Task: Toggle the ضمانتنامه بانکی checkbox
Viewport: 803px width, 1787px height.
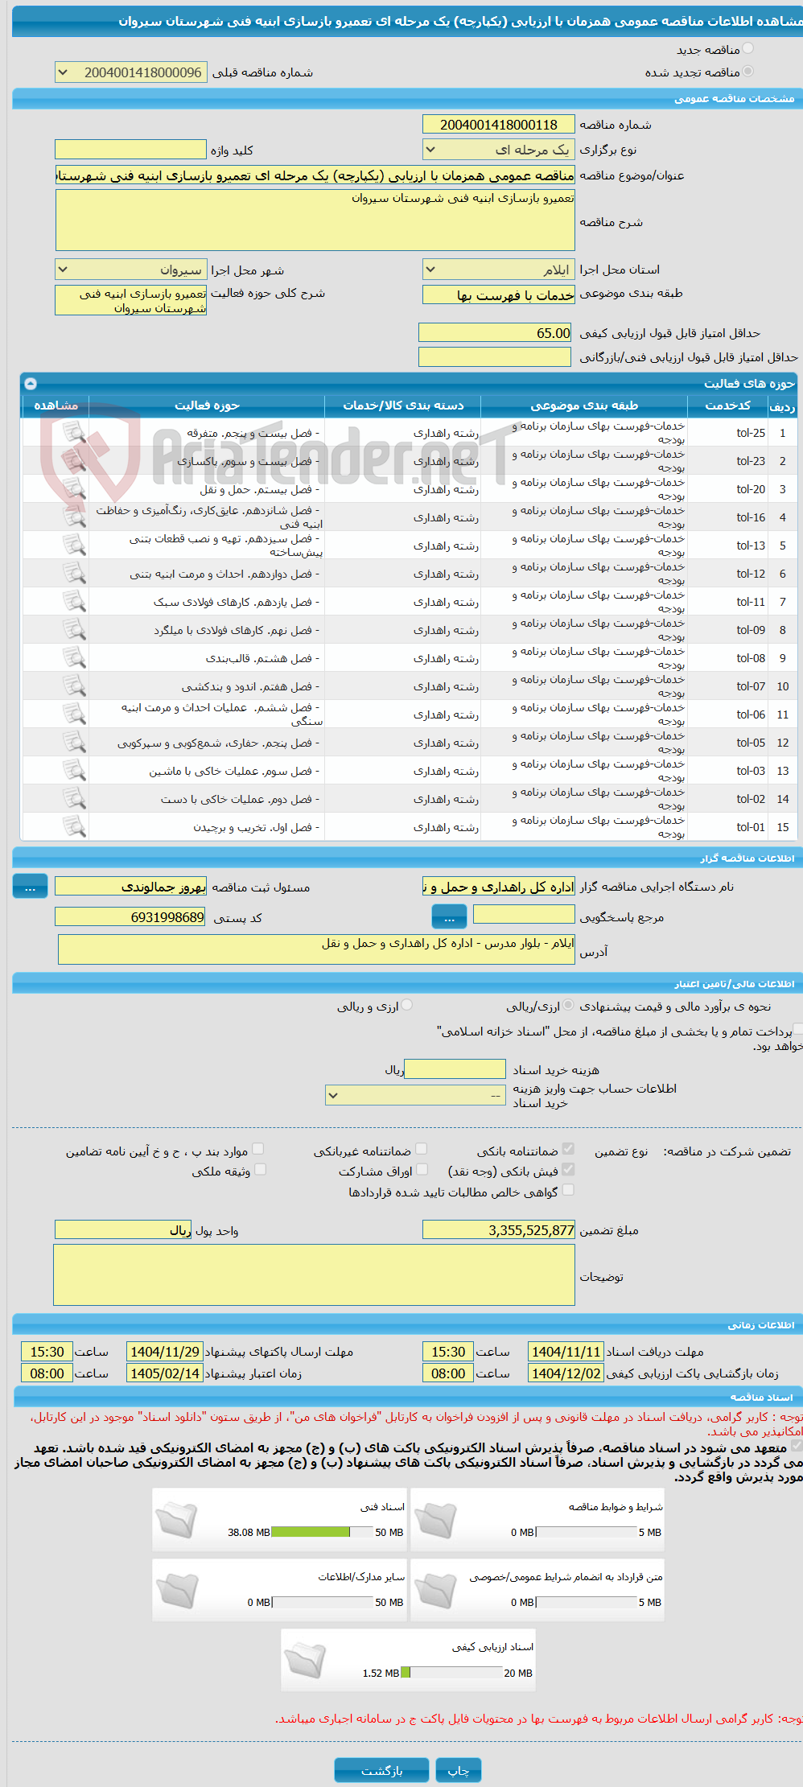Action: point(568,1149)
